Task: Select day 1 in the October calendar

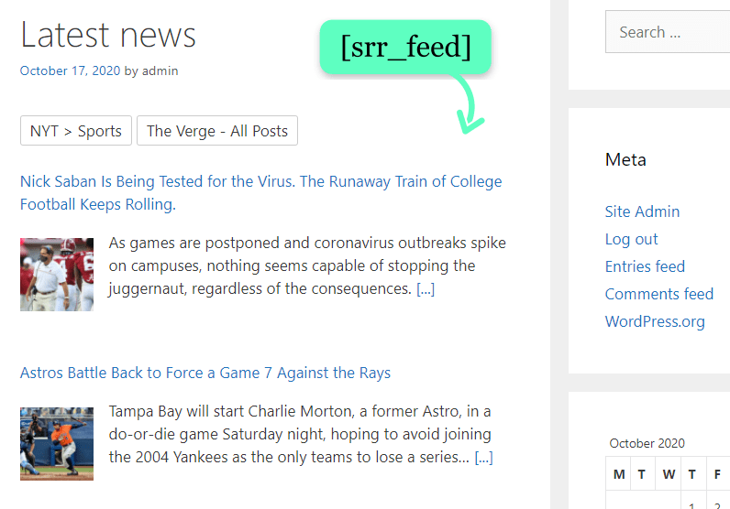Action: [691, 503]
